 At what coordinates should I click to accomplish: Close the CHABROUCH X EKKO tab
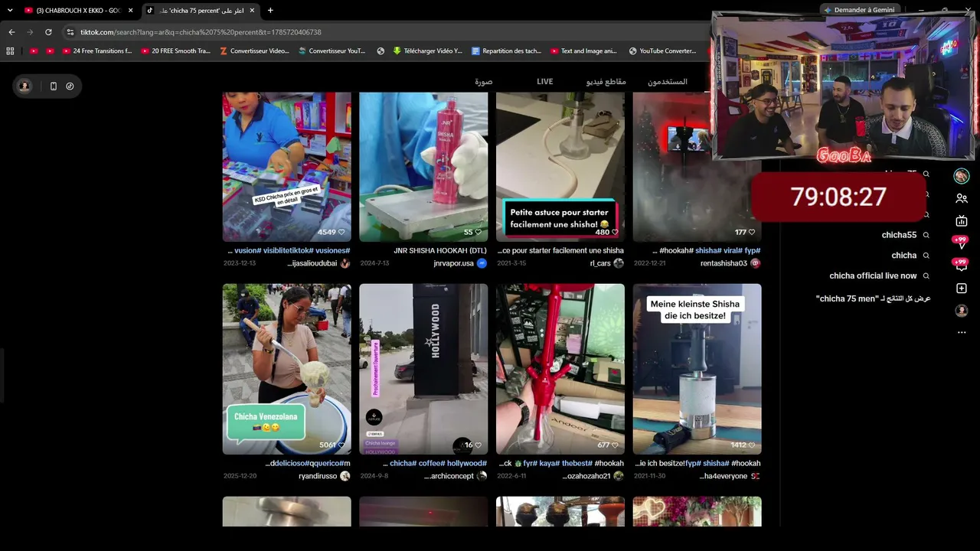(131, 11)
